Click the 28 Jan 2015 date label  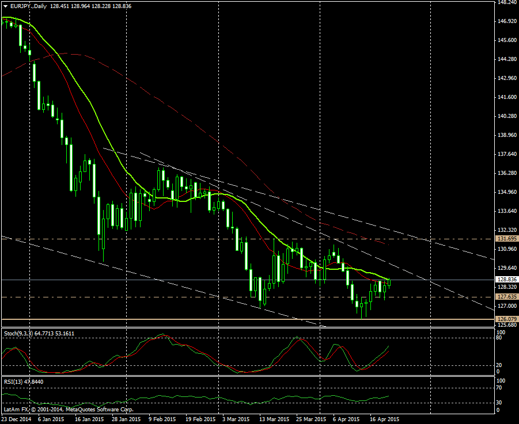[125, 419]
